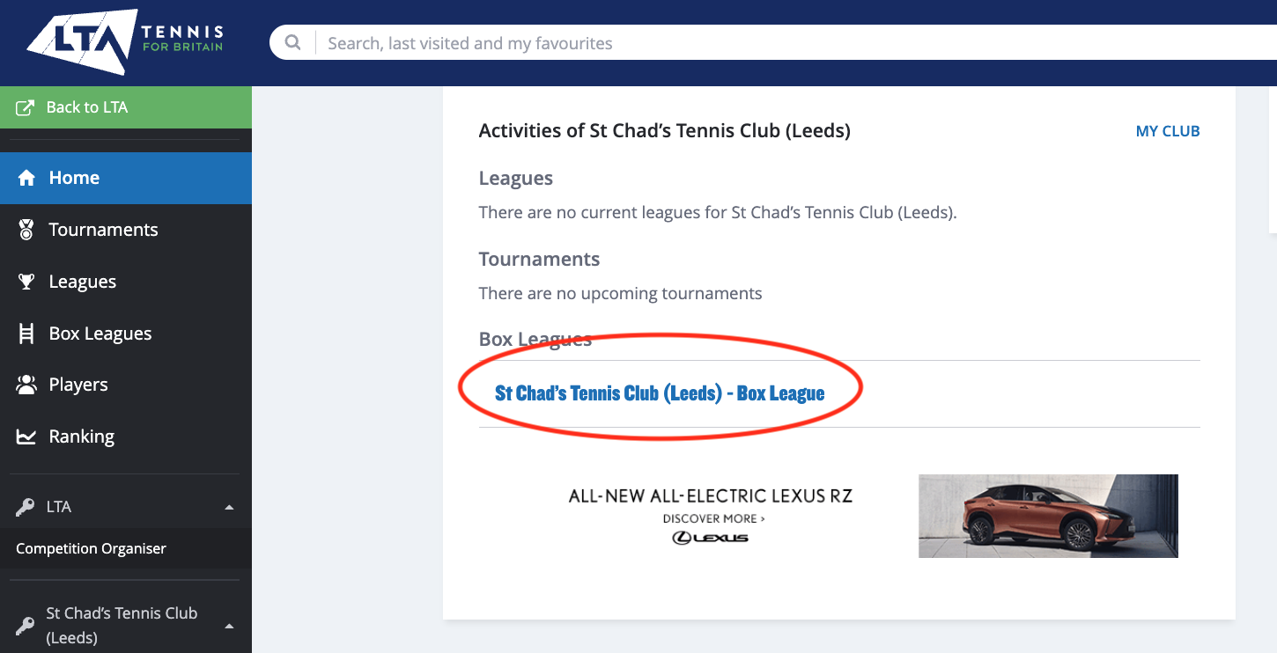1277x653 pixels.
Task: Click the Leagues trophy icon
Action: click(x=26, y=282)
